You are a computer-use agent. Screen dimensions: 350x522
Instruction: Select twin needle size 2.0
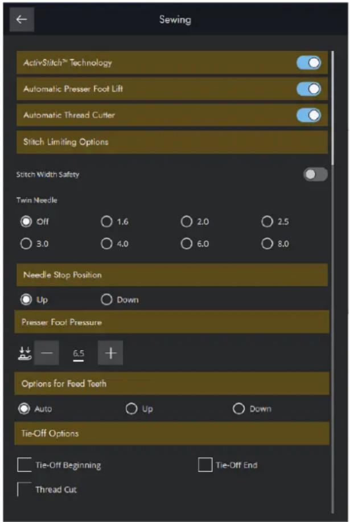195,221
